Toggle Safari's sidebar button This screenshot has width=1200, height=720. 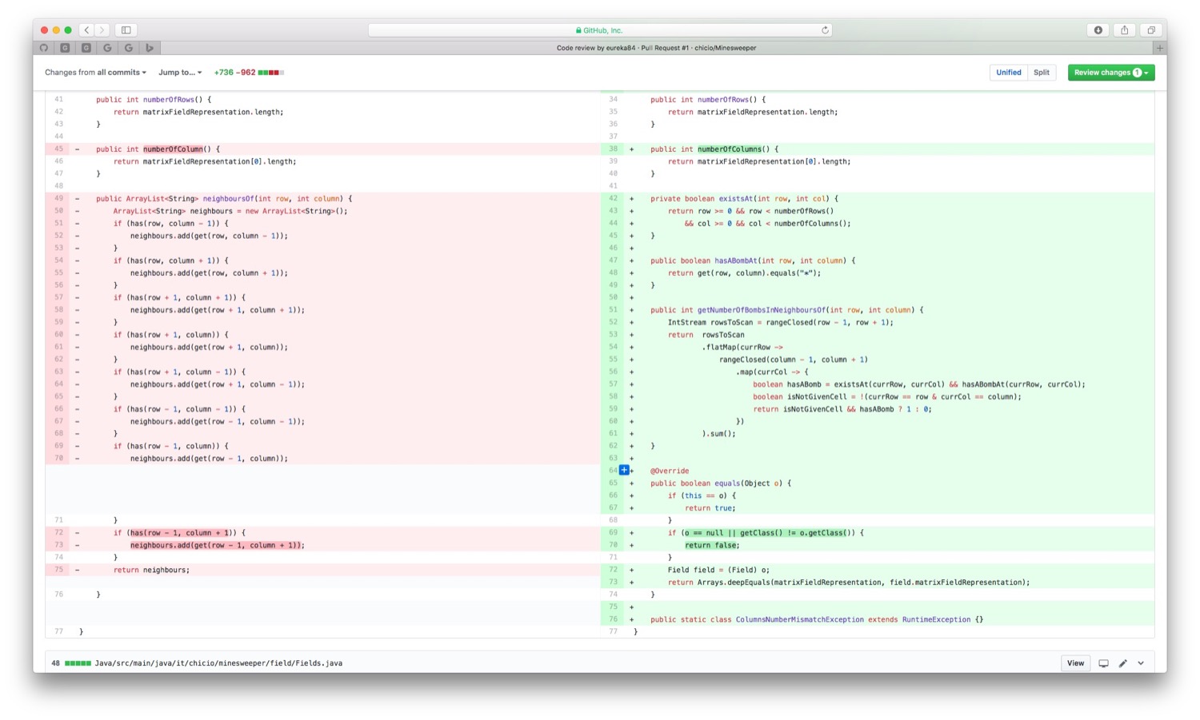pyautogui.click(x=126, y=30)
